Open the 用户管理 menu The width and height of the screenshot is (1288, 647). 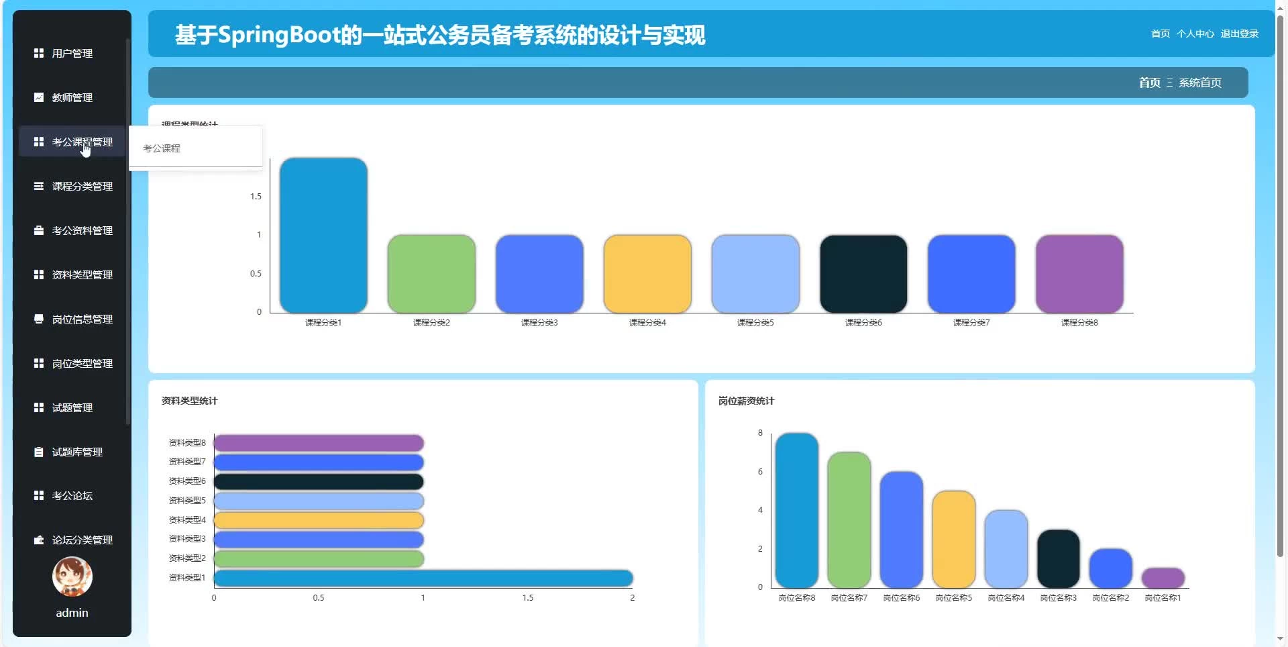pyautogui.click(x=72, y=53)
